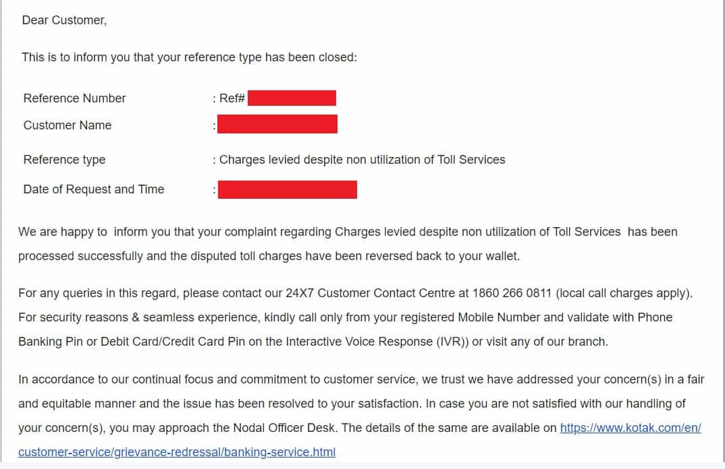The height and width of the screenshot is (469, 725).
Task: Click the 'Reference type' label
Action: pos(64,160)
